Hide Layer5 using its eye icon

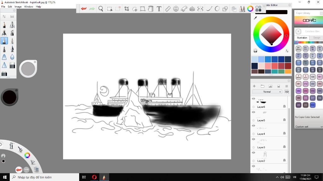coord(254,112)
